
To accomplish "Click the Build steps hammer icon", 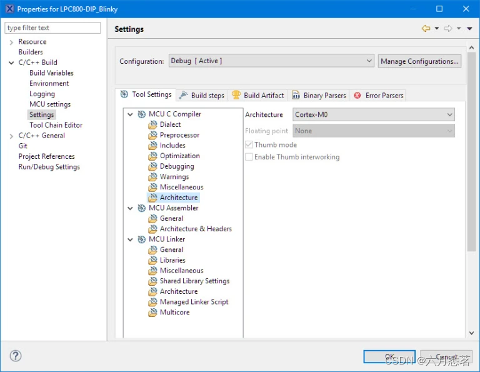I will pos(183,95).
